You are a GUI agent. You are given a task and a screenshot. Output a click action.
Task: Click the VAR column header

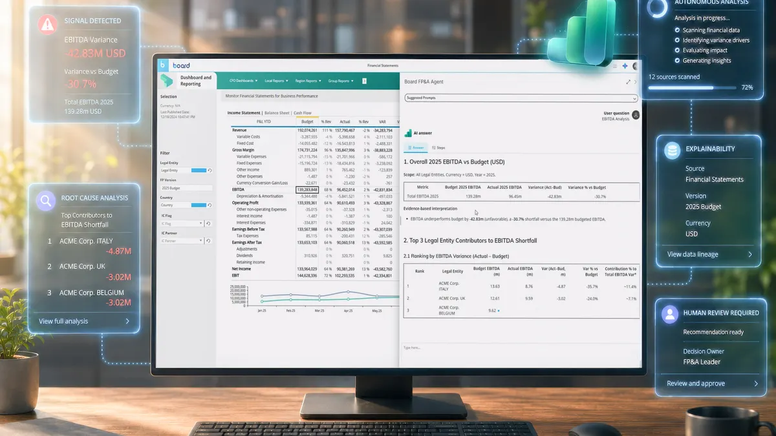[x=382, y=121]
